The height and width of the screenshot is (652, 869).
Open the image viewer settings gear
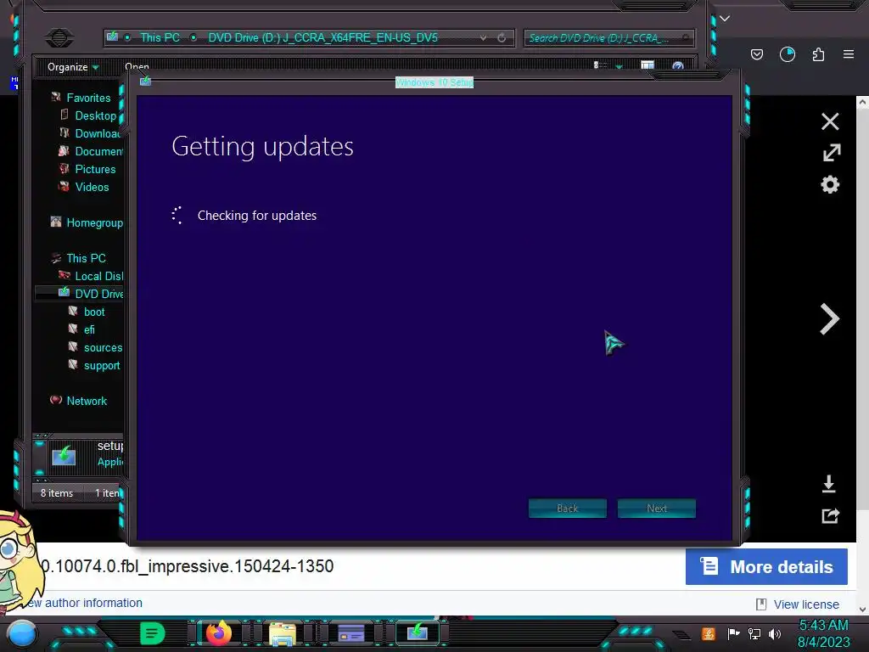[830, 184]
